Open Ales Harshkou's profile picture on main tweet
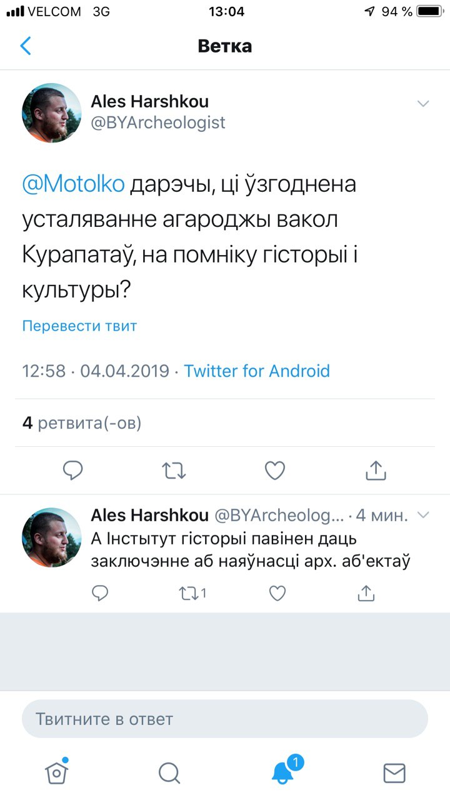Screen dimensions: 450x800 click(52, 113)
